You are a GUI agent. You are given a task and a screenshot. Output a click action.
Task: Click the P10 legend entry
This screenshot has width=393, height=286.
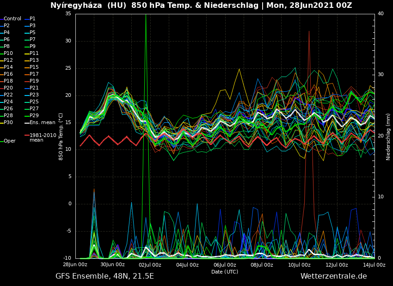8,54
